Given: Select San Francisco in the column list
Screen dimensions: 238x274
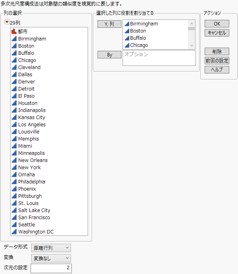Looking at the screenshot, I should (34, 217).
